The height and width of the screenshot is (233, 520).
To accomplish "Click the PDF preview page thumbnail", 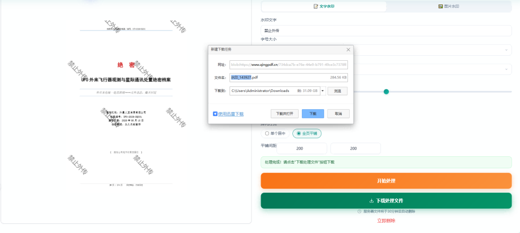I will pyautogui.click(x=126, y=105).
